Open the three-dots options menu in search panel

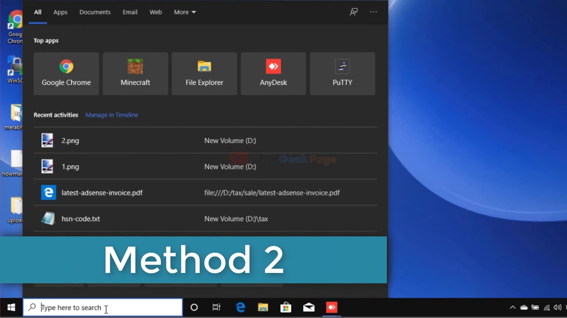point(373,12)
